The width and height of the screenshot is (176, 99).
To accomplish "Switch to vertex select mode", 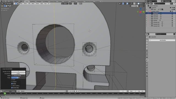I will (14, 4).
